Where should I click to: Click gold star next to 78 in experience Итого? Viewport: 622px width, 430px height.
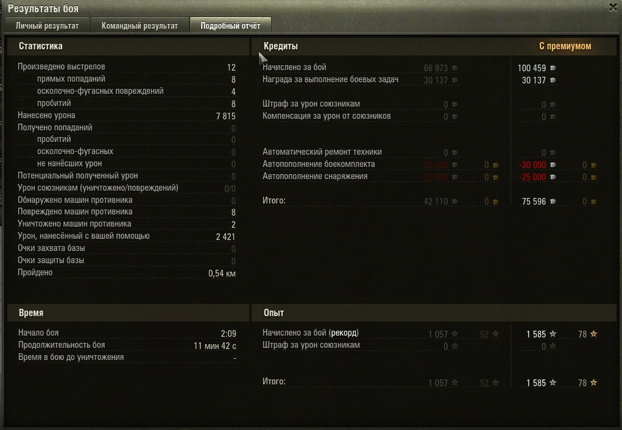[x=594, y=382]
